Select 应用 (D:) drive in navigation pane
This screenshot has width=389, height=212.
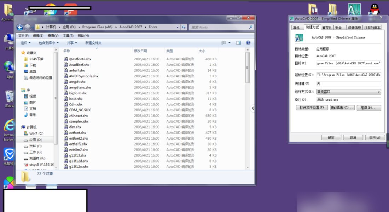[x=36, y=140]
